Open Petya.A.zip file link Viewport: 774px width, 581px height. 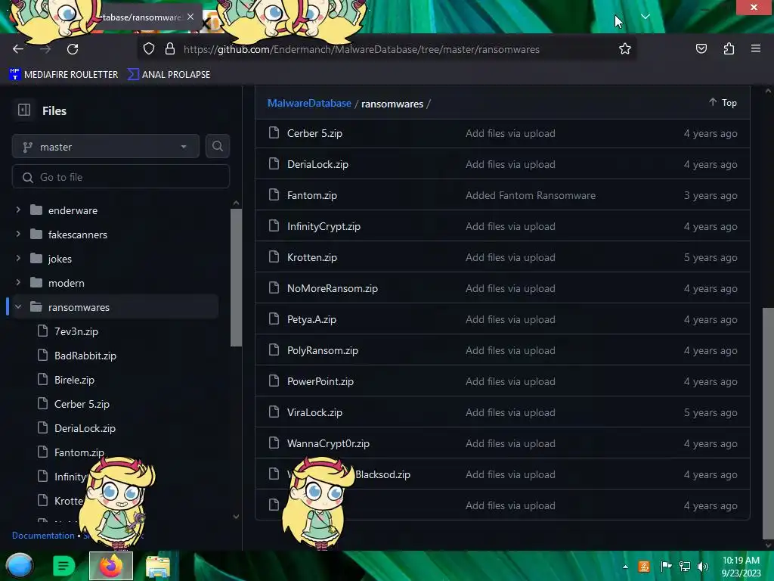click(311, 320)
